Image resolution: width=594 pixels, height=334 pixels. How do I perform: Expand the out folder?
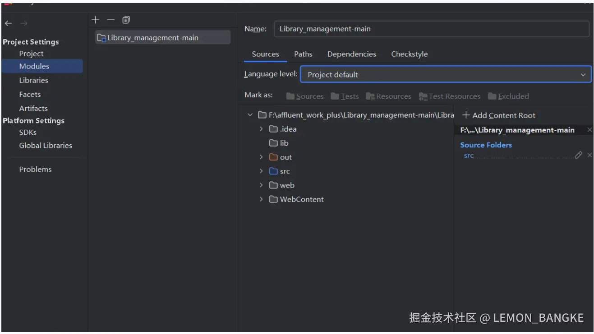[x=261, y=157]
